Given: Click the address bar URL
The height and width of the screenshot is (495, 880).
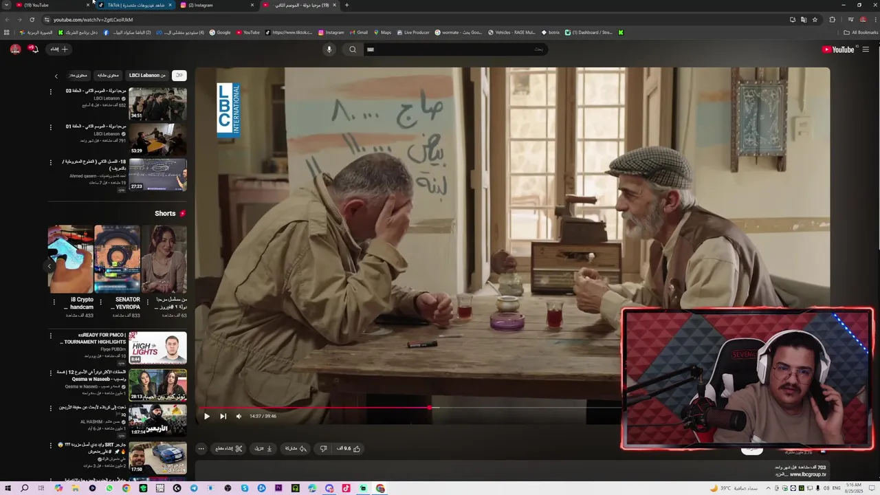Looking at the screenshot, I should click(93, 20).
